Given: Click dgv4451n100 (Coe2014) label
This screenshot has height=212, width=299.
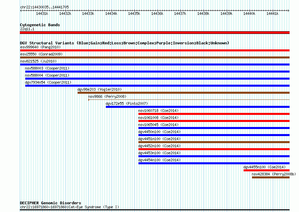Looking at the screenshot, I should (159, 139).
